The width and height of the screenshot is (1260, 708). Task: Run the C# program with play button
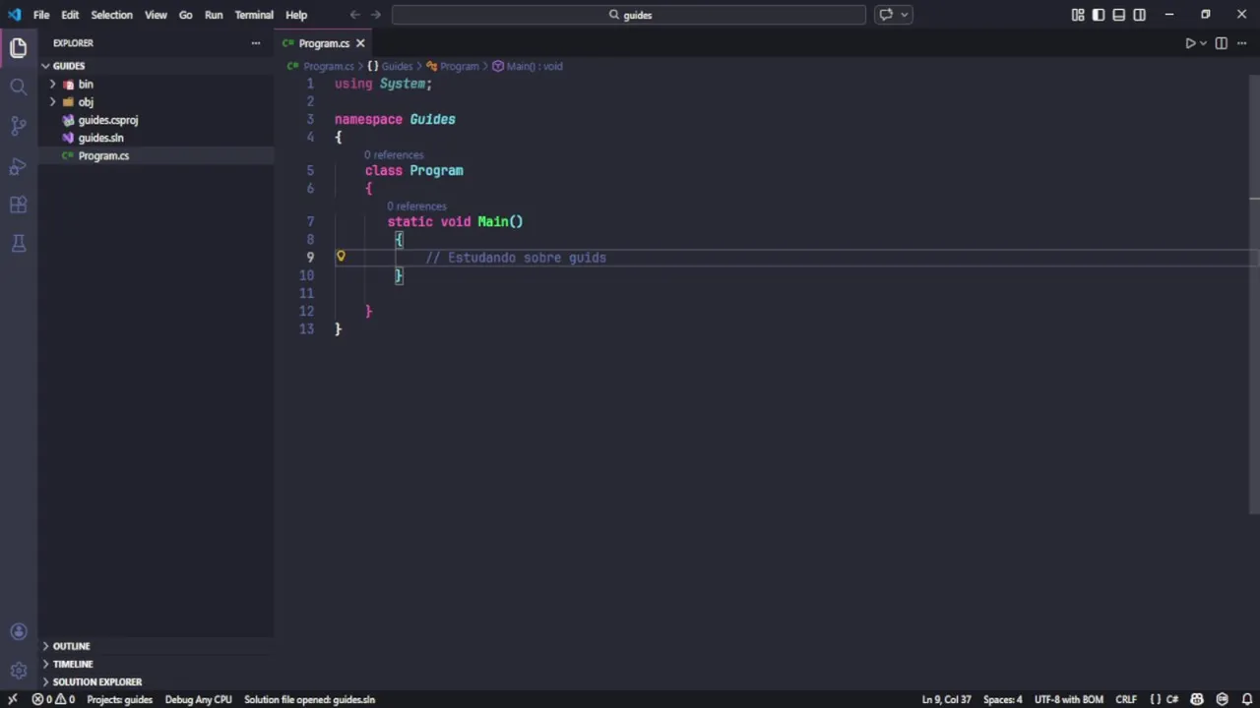point(1189,43)
